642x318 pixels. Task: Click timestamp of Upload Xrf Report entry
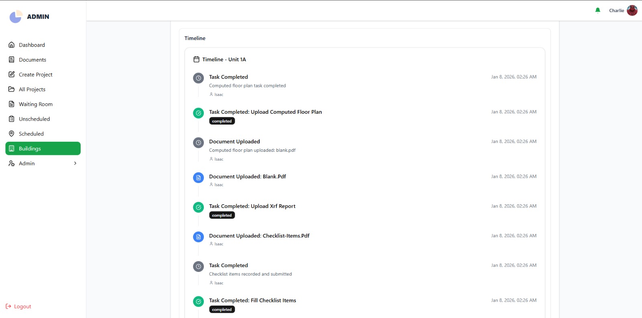[x=514, y=206]
